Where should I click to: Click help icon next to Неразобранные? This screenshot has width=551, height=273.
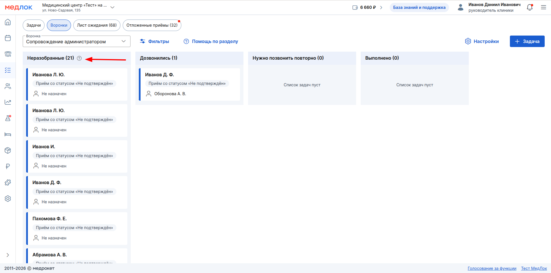click(79, 58)
